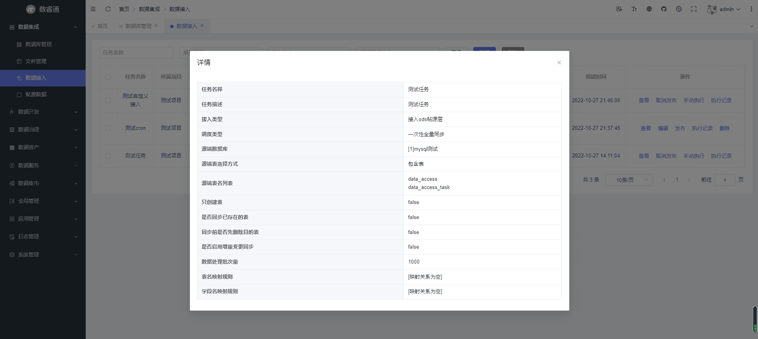The width and height of the screenshot is (758, 339).
Task: Close the 详情 dialog
Action: (x=559, y=62)
